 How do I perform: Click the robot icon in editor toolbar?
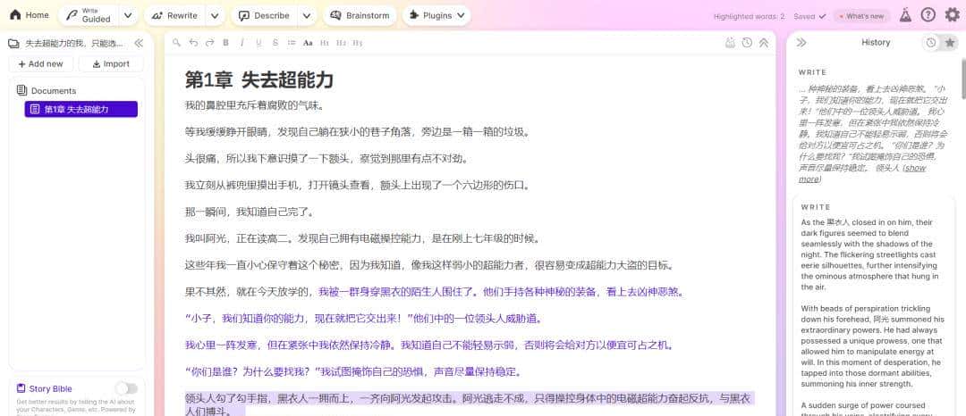(x=731, y=42)
